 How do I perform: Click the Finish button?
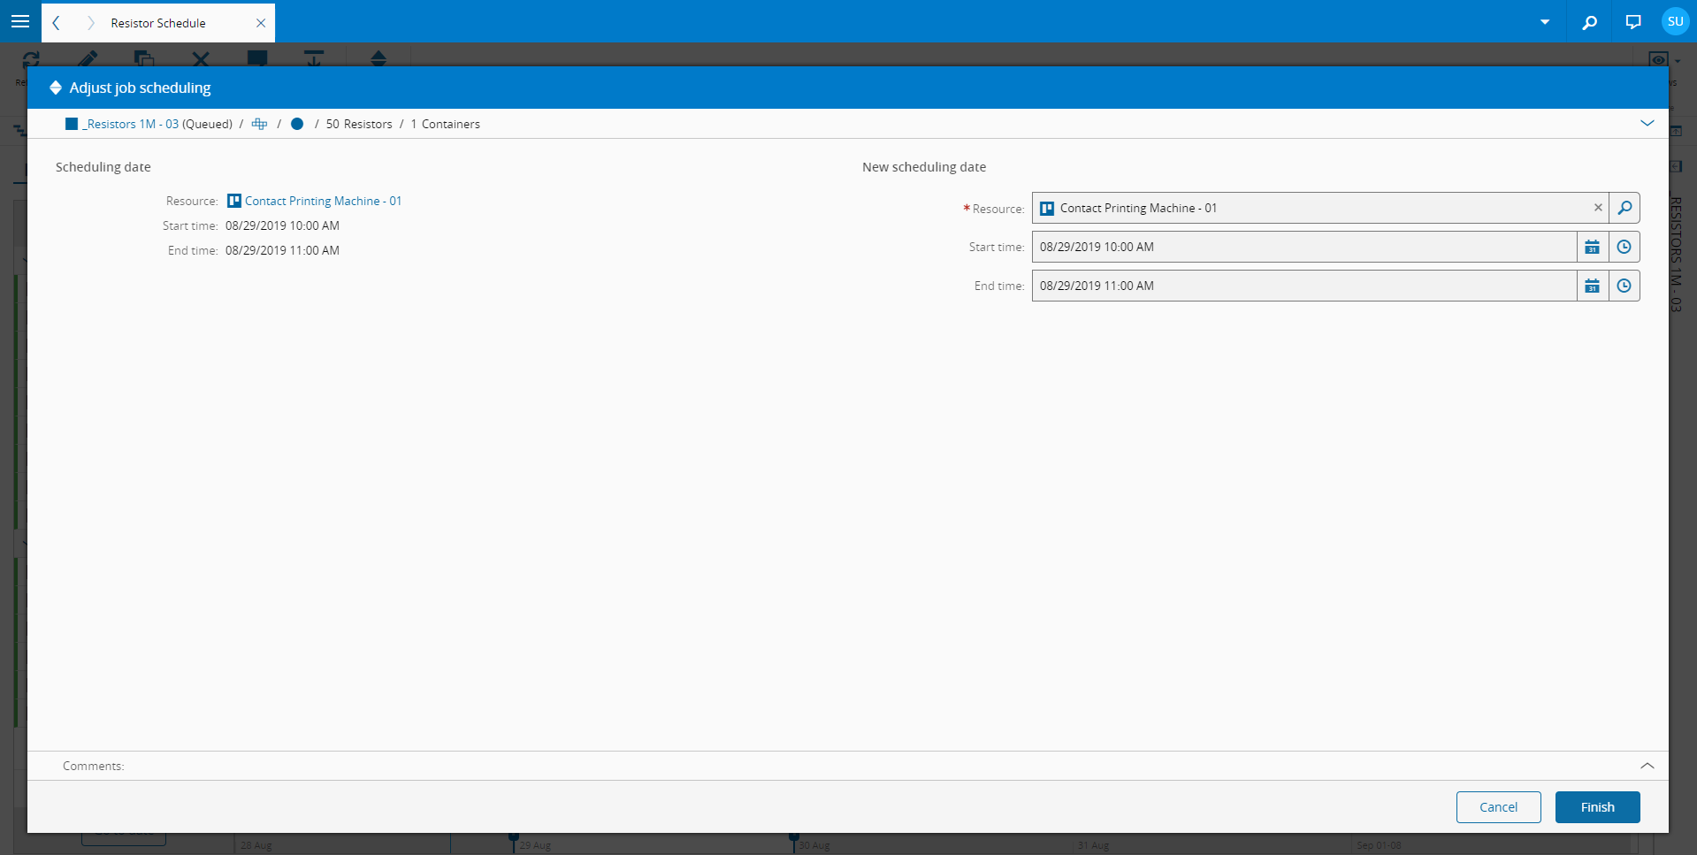point(1597,807)
